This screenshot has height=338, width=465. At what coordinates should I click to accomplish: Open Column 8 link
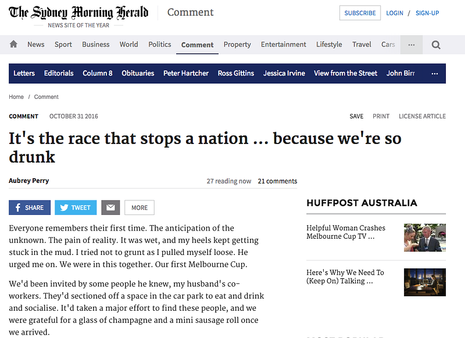coord(98,73)
